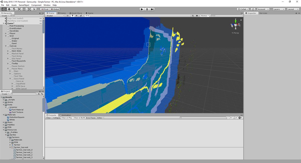Click the Pause button

tap(147, 9)
